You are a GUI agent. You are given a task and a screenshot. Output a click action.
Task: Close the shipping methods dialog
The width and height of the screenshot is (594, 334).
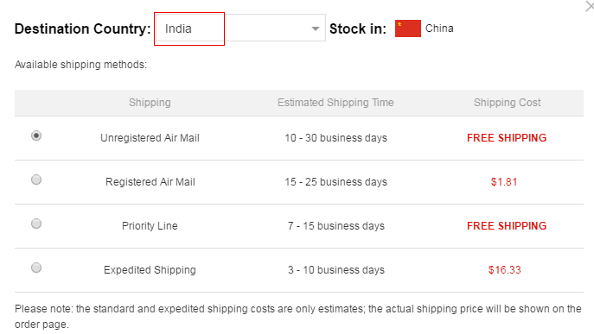click(590, 6)
